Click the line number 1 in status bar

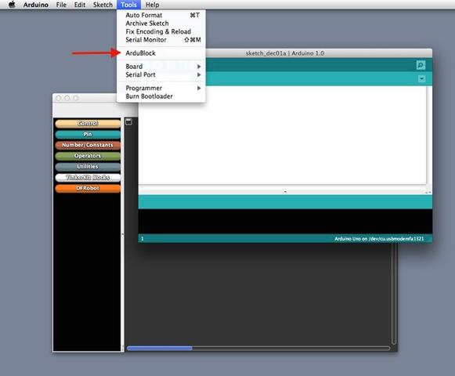143,239
